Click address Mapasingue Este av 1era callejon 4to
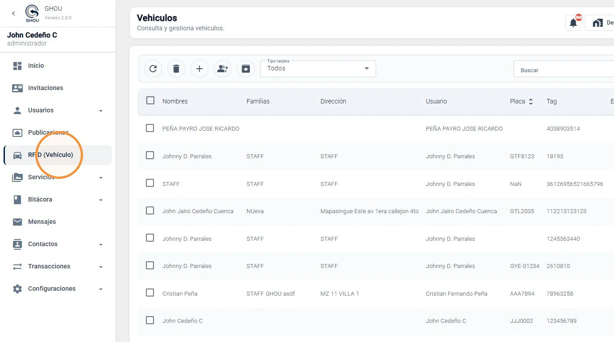The height and width of the screenshot is (342, 614). click(369, 211)
